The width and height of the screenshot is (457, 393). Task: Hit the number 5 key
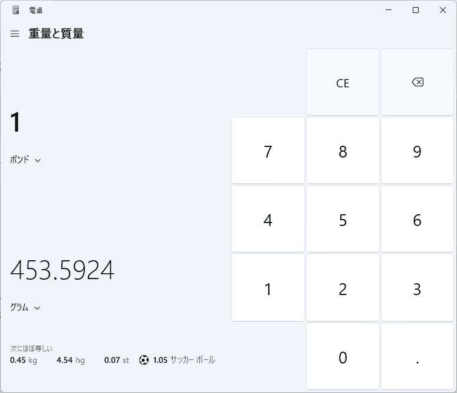(343, 220)
